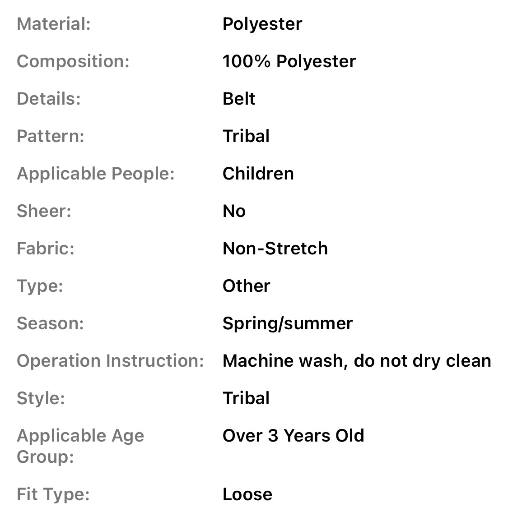Select the Loose fit value

coord(247,494)
